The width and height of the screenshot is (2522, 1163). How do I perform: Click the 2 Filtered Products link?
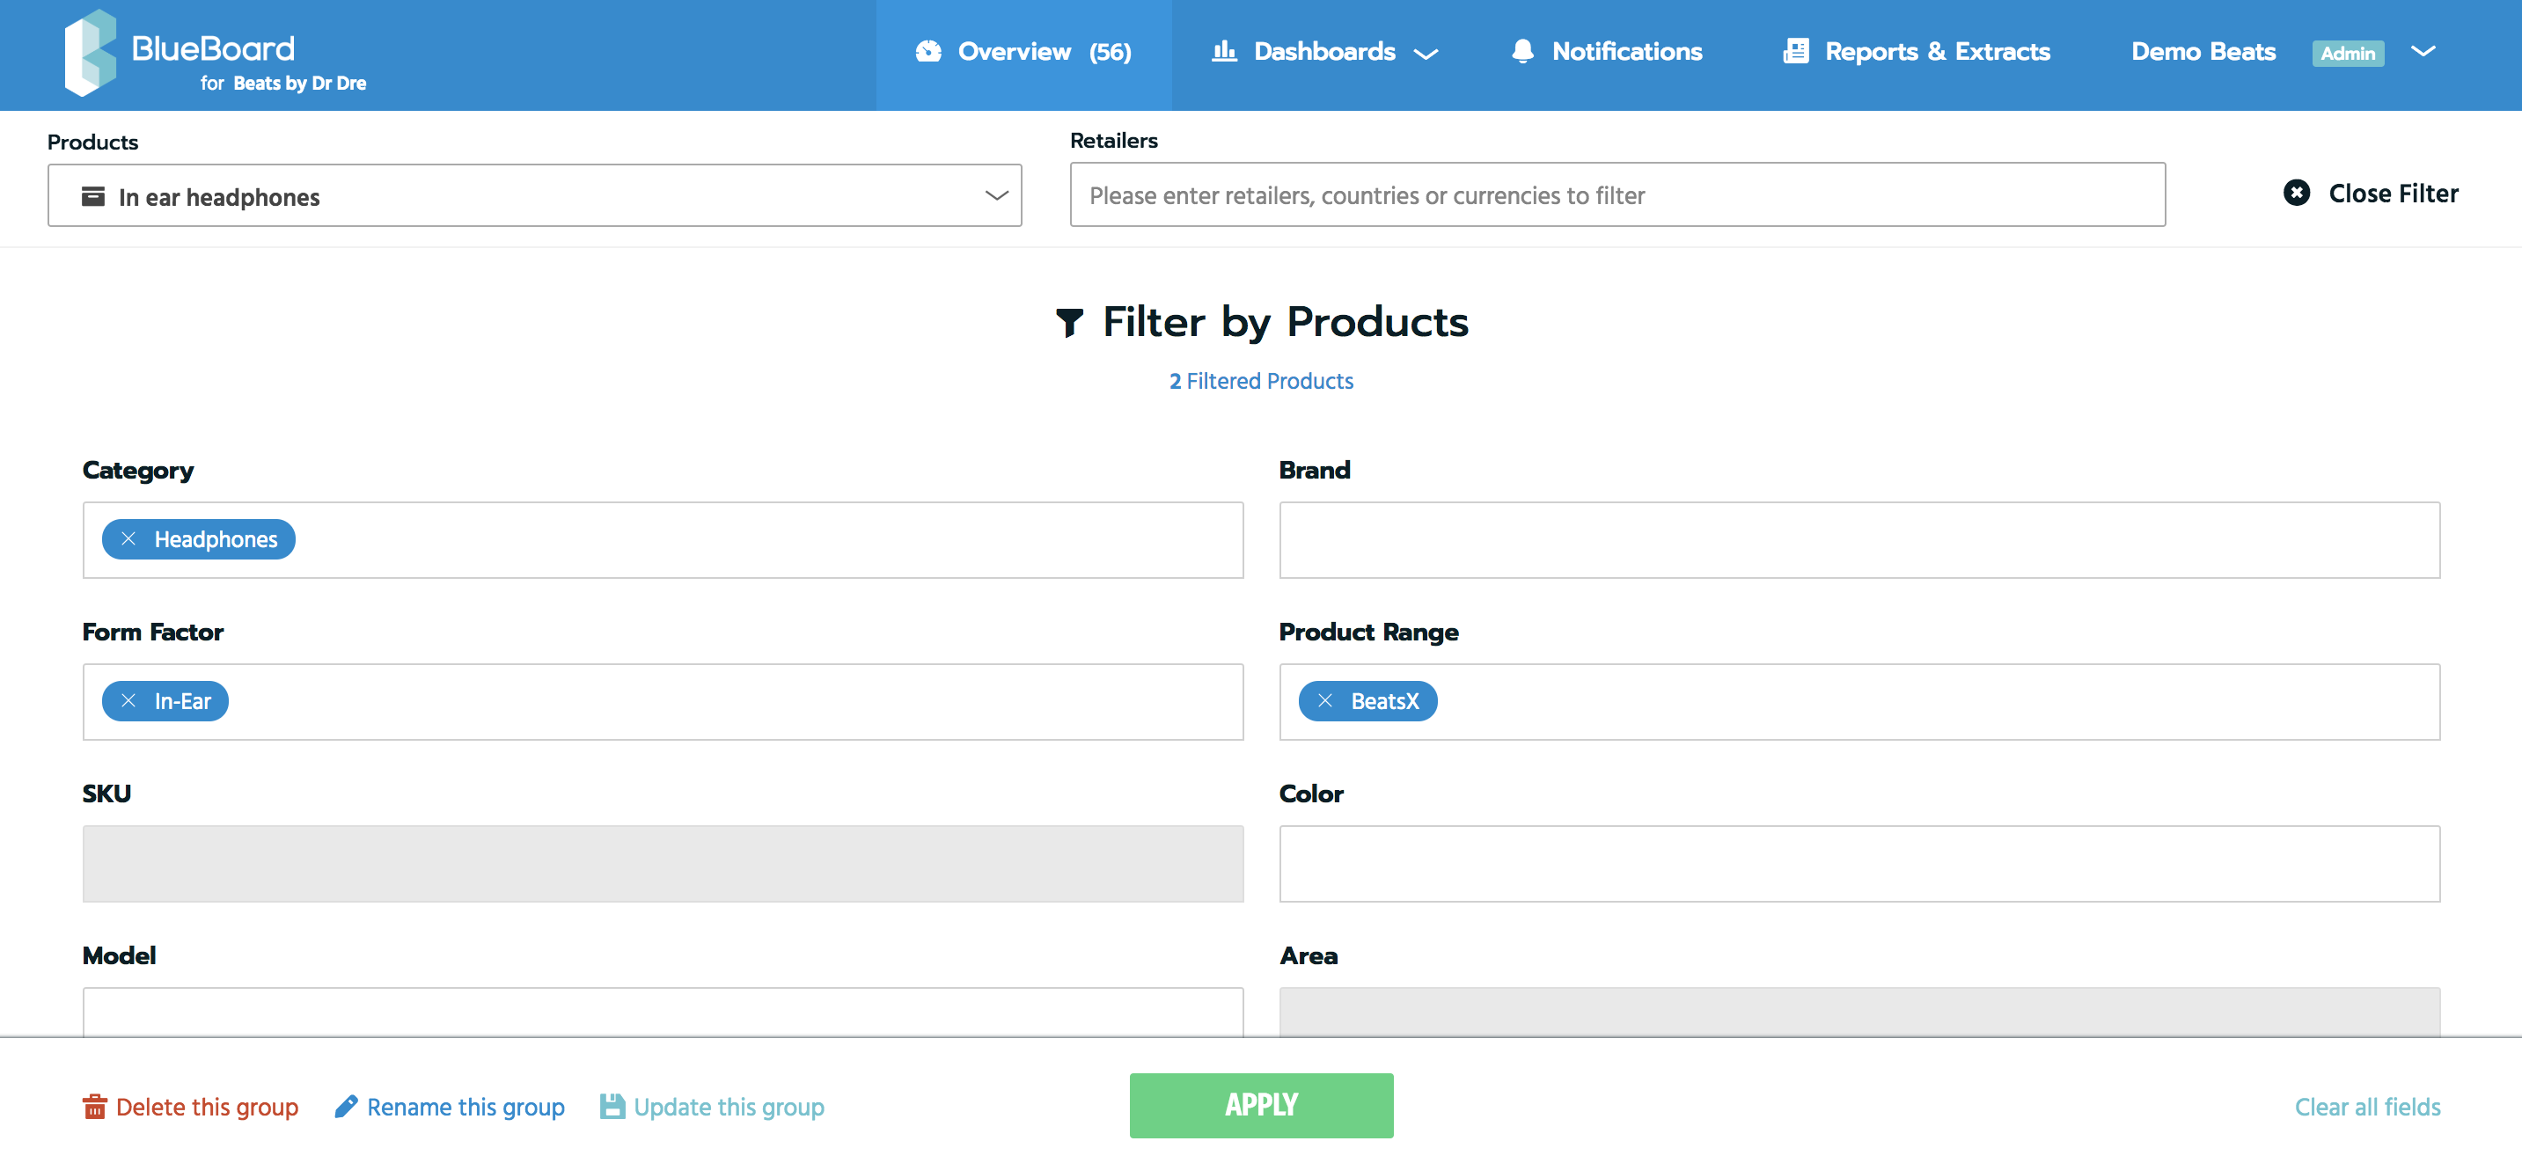1261,381
